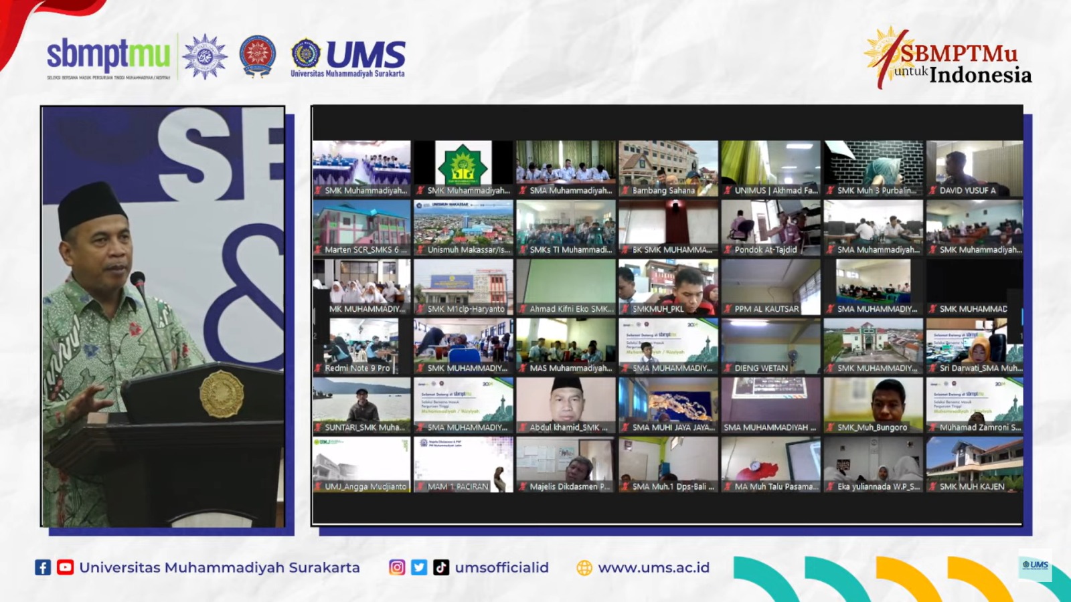1071x602 pixels.
Task: Click the SBMPTMu untuk Indonesia logo
Action: point(948,58)
